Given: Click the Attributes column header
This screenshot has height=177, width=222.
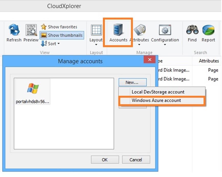Looking at the screenshot, I should 209,61.
